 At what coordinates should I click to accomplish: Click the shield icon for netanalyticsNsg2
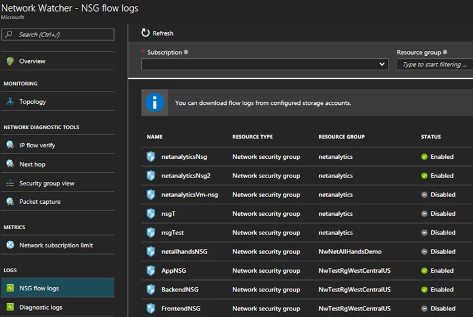tap(150, 176)
